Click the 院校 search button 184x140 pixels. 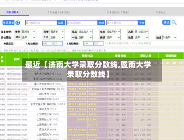tap(61, 23)
